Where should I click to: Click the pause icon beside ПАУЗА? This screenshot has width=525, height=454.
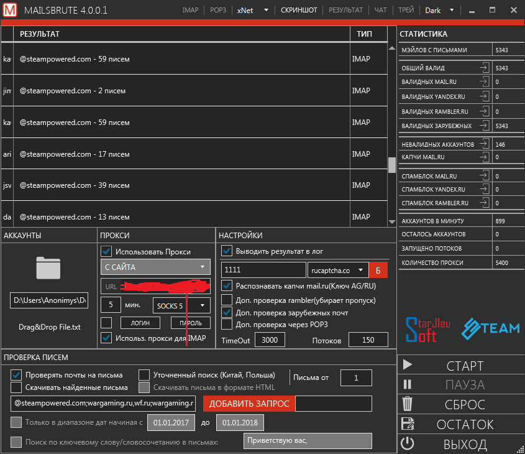click(x=408, y=385)
